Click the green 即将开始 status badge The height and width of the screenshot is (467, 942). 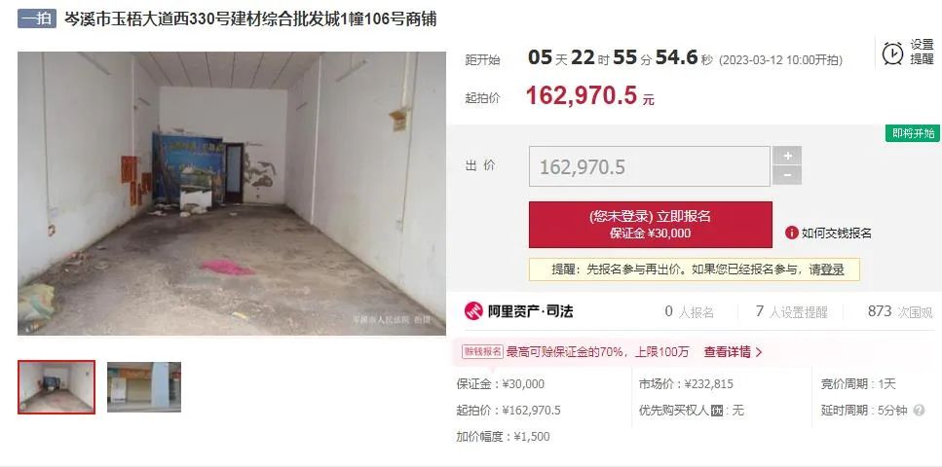pos(913,133)
